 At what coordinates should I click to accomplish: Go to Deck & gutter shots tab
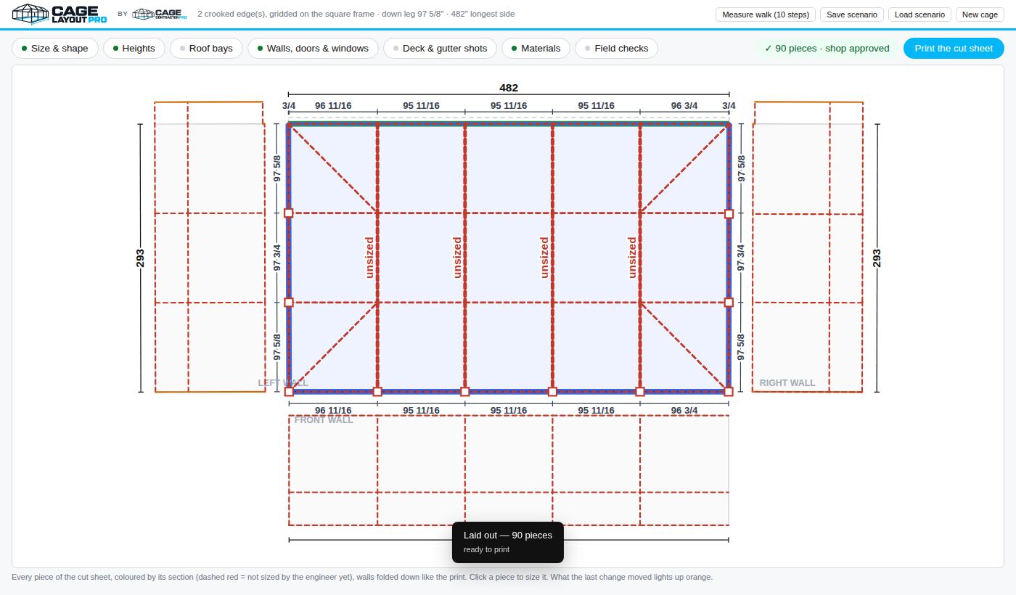coord(441,48)
